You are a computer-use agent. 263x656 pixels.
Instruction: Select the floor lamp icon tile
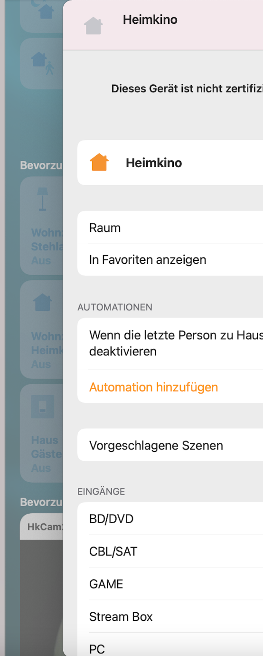point(43,199)
